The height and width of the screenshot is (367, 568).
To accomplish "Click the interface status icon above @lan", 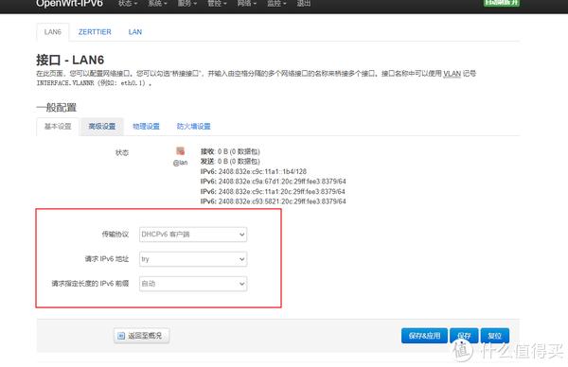I will point(180,151).
